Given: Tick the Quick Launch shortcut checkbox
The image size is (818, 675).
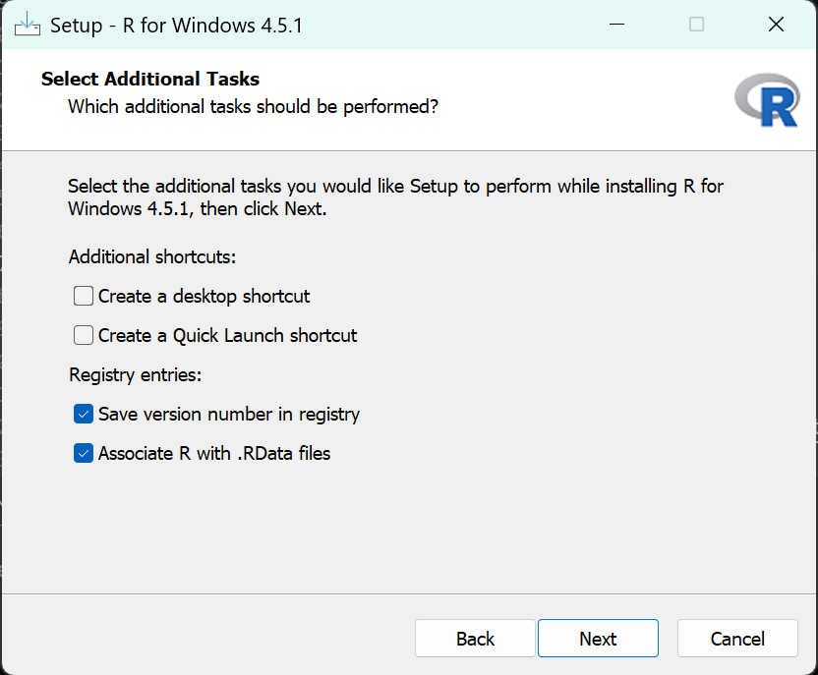Looking at the screenshot, I should 84,335.
